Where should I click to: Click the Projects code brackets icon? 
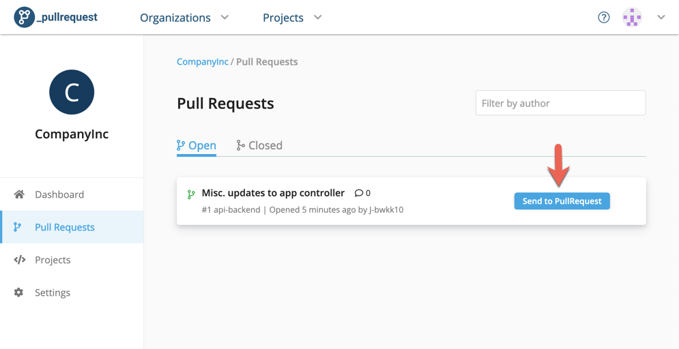click(x=20, y=260)
